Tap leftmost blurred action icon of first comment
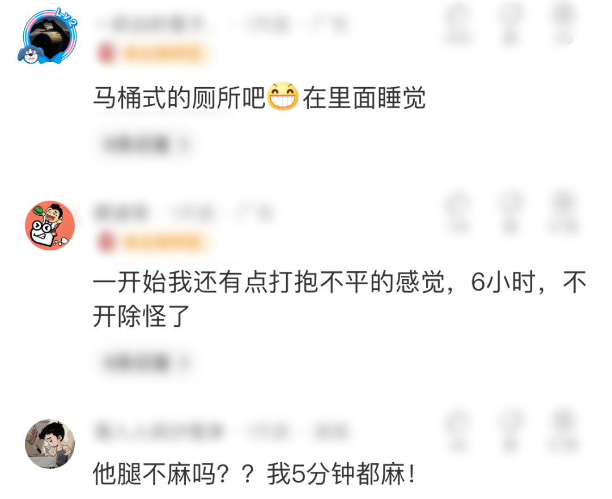Screen dimensions: 612x499 [x=458, y=23]
